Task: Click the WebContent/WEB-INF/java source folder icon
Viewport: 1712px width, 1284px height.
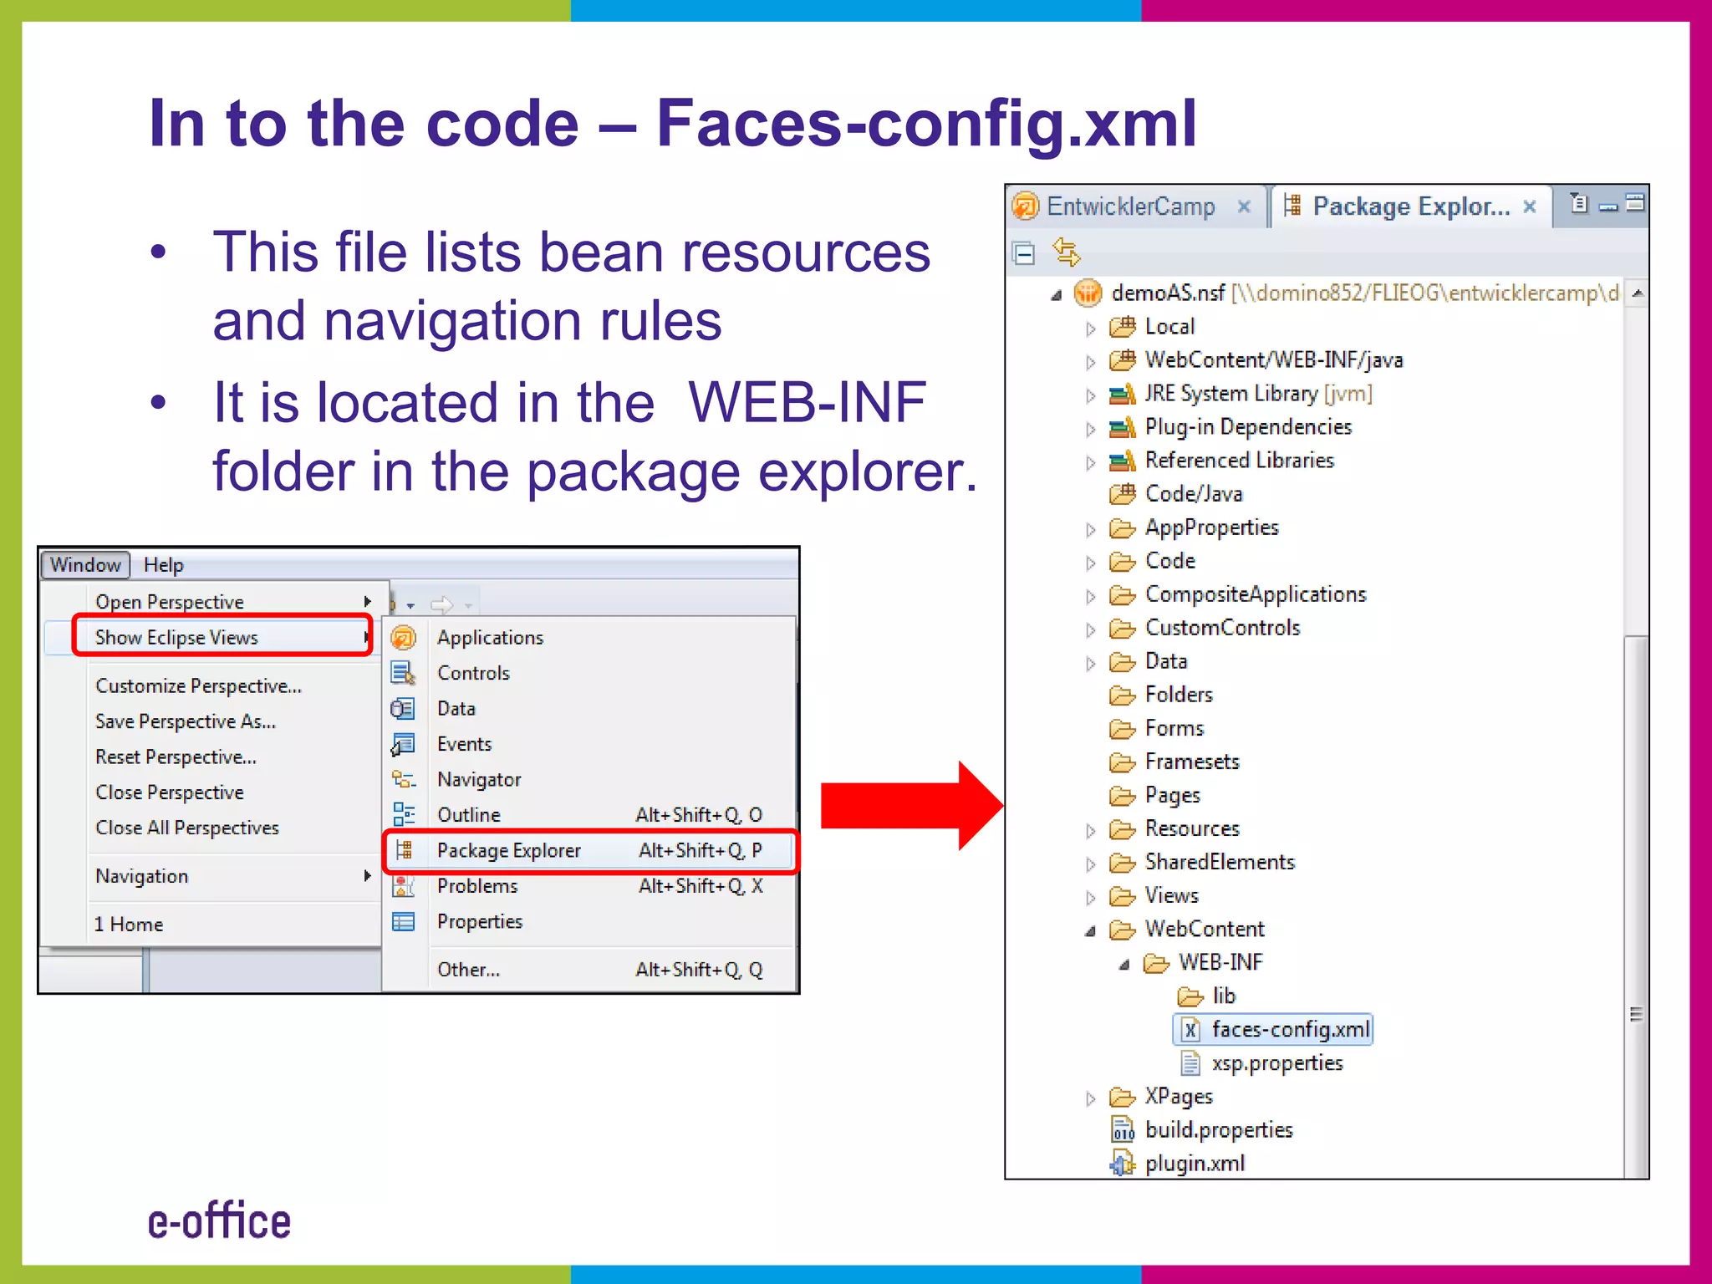Action: [x=1123, y=360]
